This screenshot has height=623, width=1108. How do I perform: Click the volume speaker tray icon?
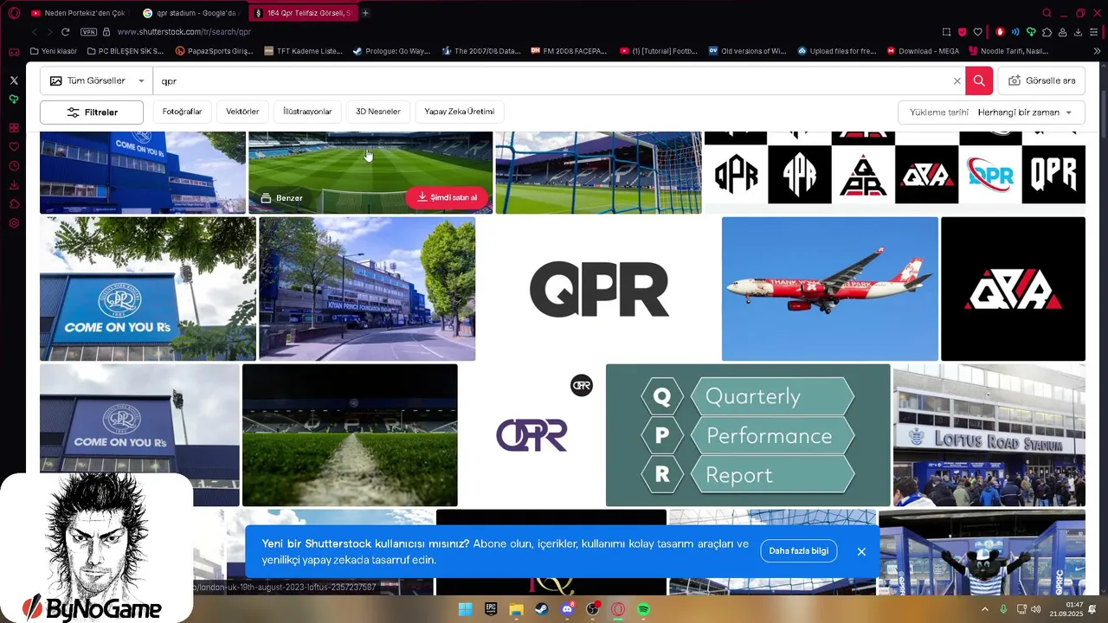click(x=1035, y=609)
